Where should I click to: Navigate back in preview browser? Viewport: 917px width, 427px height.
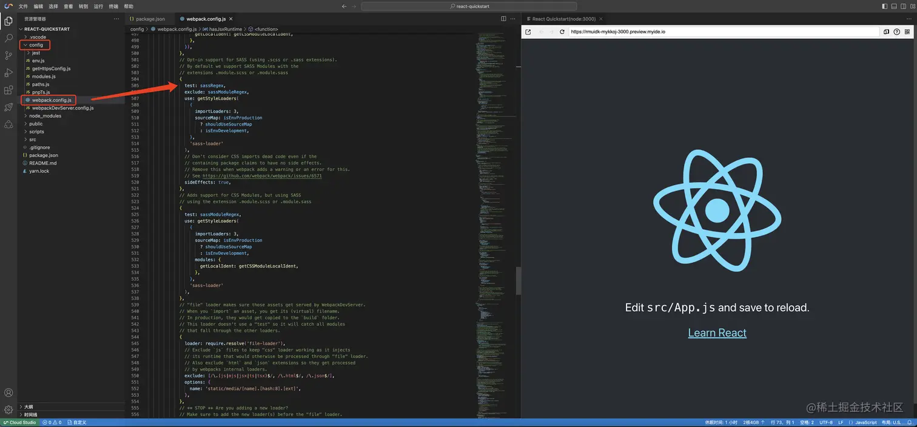(x=541, y=32)
